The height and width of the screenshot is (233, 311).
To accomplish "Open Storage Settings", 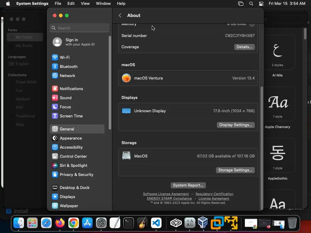I will pos(235,170).
